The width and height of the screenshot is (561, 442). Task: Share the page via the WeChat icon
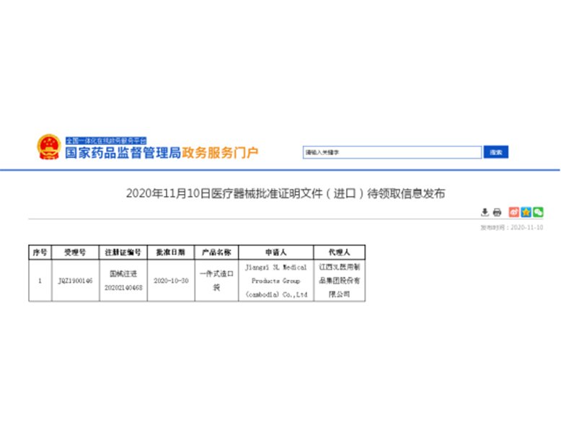[537, 212]
